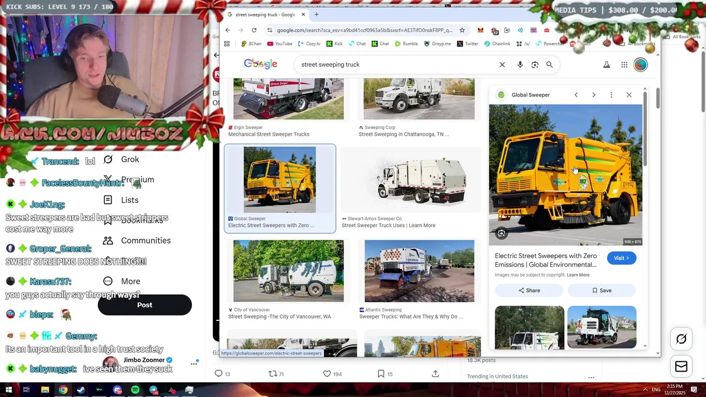Show previous image in preview panel
The width and height of the screenshot is (706, 397).
coord(576,95)
